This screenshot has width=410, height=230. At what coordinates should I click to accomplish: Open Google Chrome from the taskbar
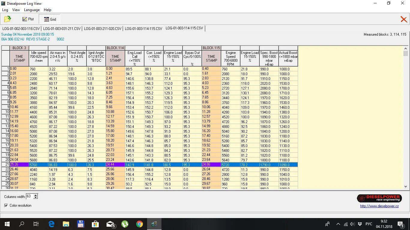[x=139, y=224]
